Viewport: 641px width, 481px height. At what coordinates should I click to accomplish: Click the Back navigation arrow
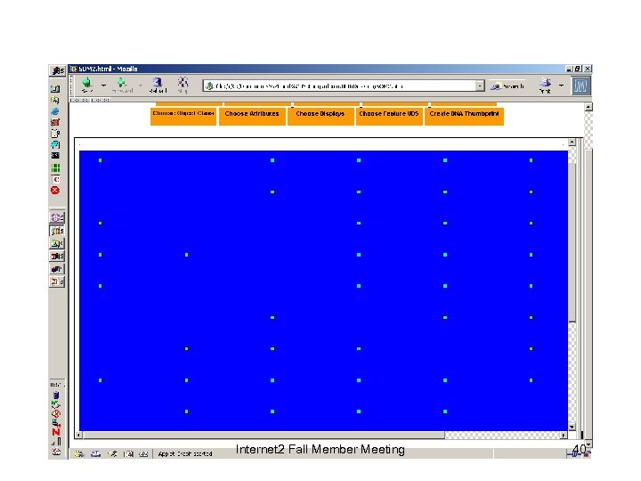coord(86,85)
